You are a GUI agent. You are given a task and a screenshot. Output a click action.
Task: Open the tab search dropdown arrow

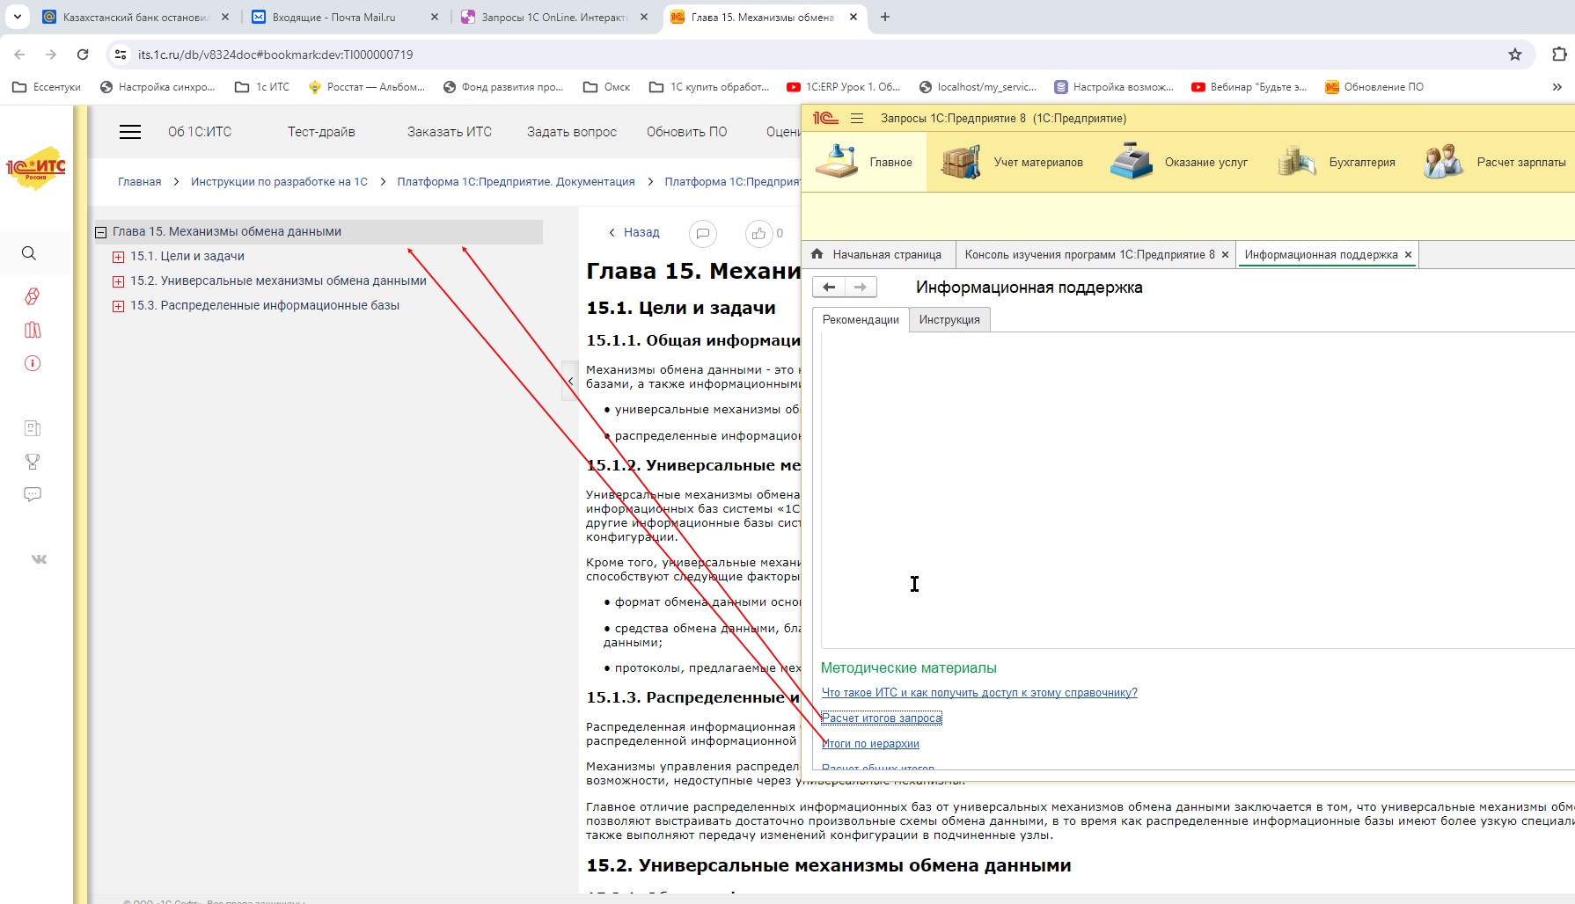(x=17, y=17)
